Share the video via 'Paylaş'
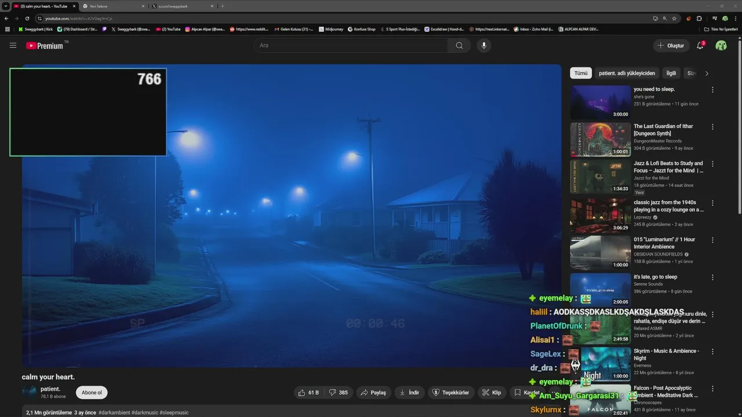The height and width of the screenshot is (417, 742). pos(373,393)
